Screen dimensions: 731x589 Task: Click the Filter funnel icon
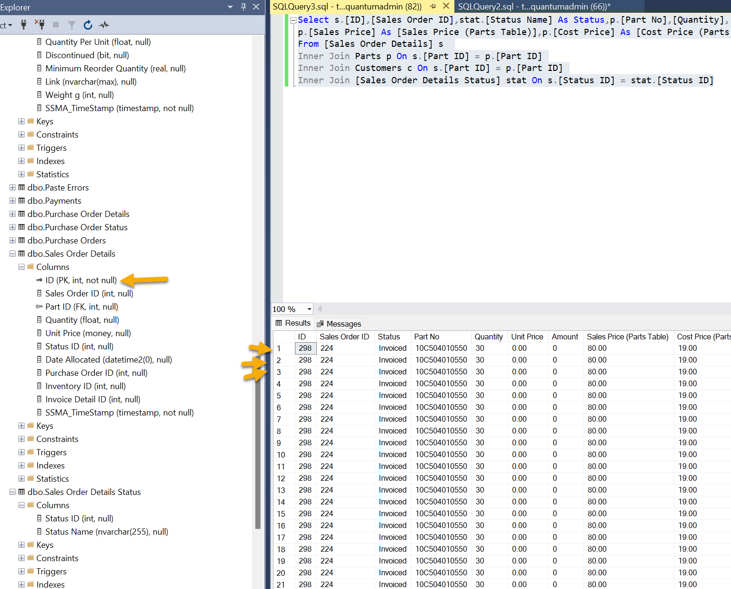[72, 25]
